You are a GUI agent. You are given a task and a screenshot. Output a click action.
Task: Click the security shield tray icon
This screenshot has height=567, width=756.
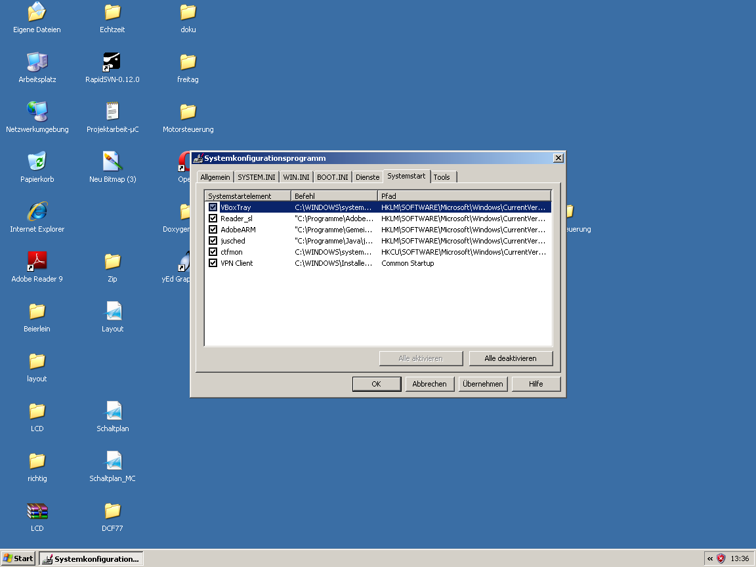[x=721, y=558]
